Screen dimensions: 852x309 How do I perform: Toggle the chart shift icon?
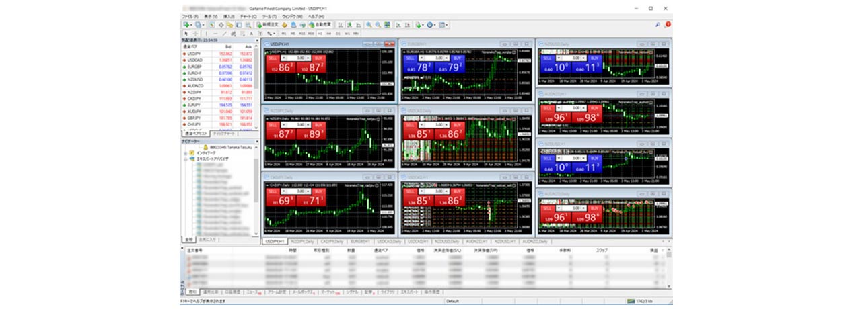[407, 25]
